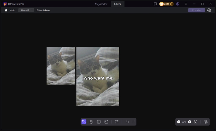Viewport: 216px width, 131px height.
Task: Click the Exportar button
Action: [197, 10]
